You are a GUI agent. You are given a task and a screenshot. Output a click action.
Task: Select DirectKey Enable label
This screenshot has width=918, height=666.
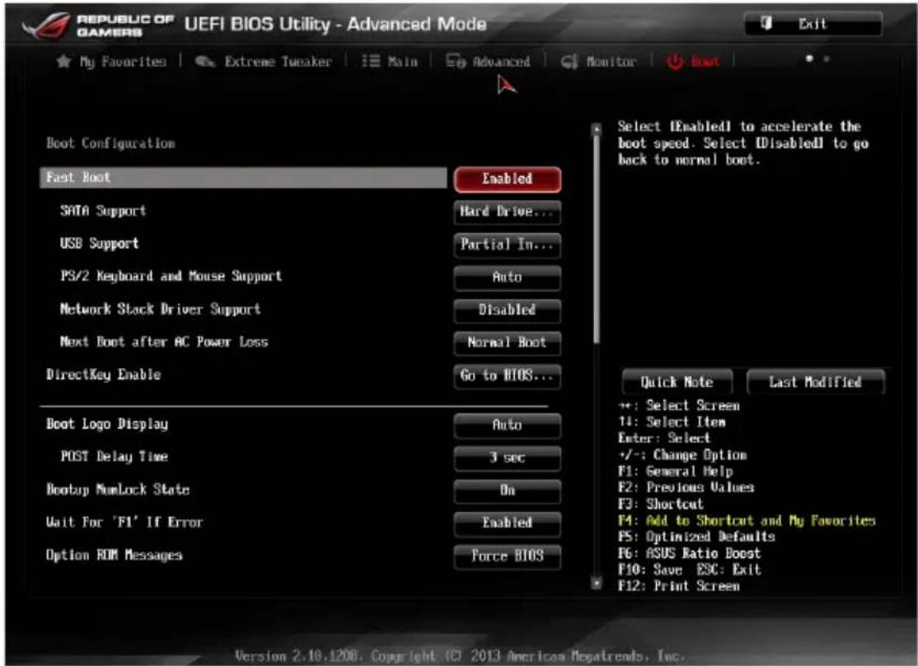click(103, 375)
